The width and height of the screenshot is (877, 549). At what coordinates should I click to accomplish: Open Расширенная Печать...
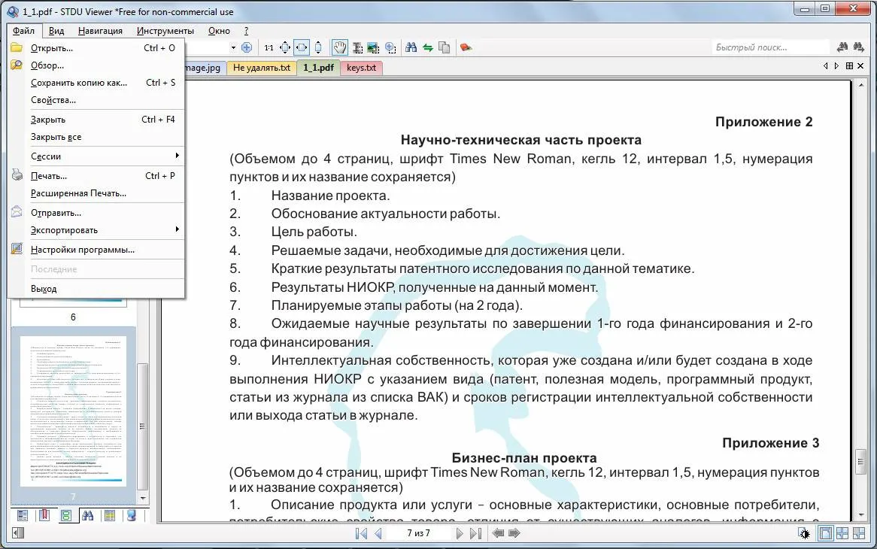click(96, 193)
